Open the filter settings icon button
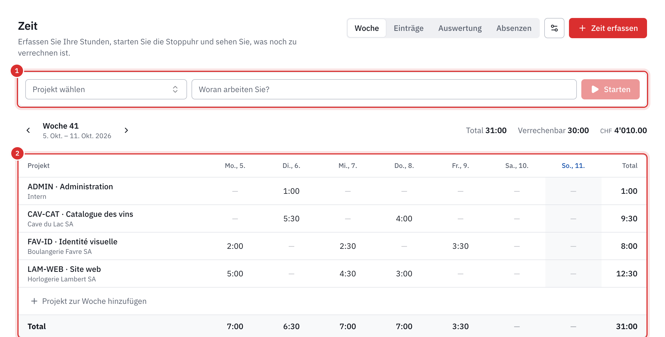The image size is (665, 337). point(554,28)
